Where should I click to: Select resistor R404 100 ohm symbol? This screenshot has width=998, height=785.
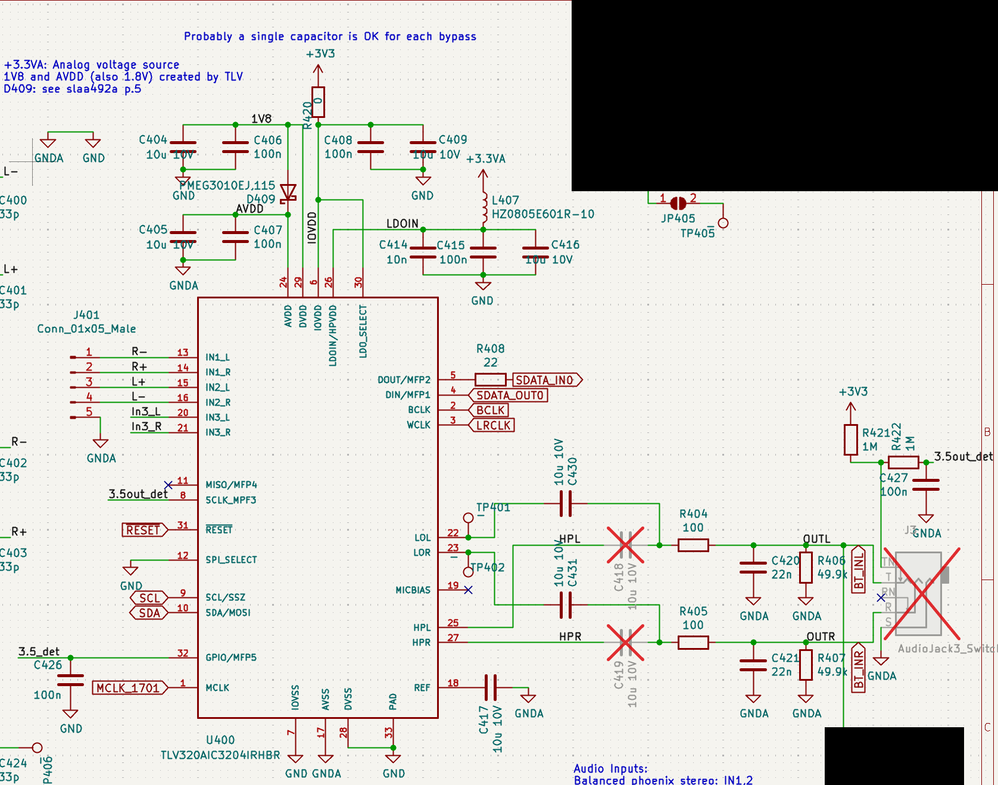(x=693, y=544)
